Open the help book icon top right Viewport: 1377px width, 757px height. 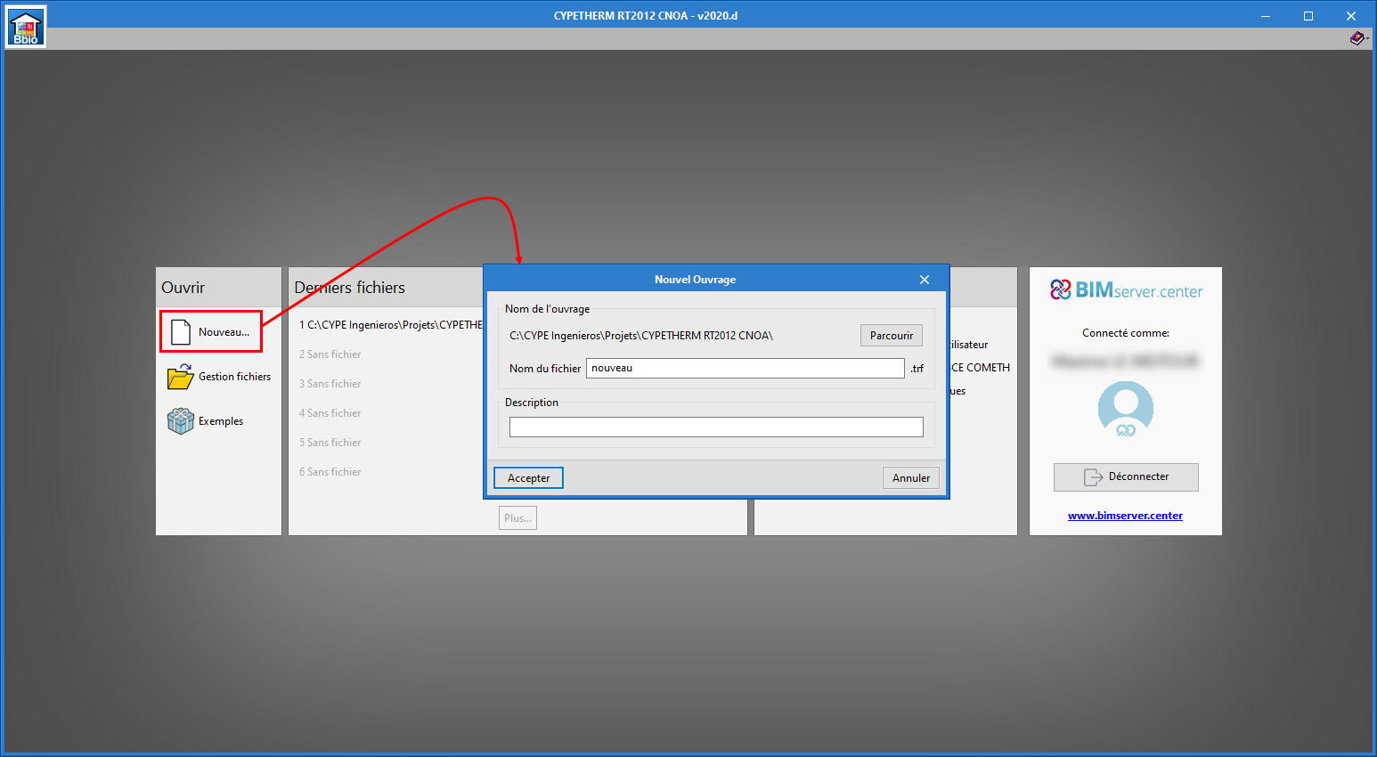point(1357,38)
